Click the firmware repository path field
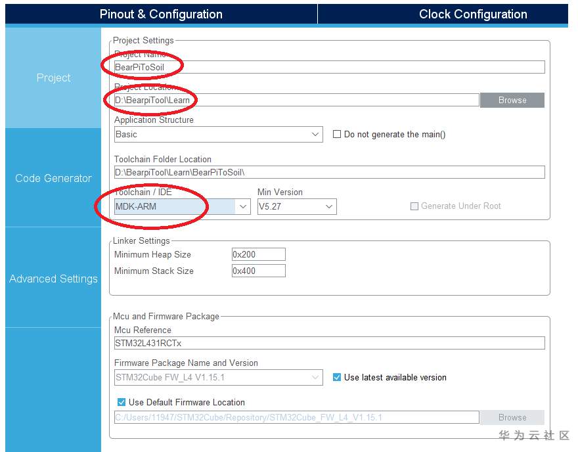 296,417
